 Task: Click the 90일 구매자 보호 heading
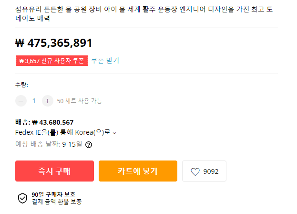coord(53,194)
